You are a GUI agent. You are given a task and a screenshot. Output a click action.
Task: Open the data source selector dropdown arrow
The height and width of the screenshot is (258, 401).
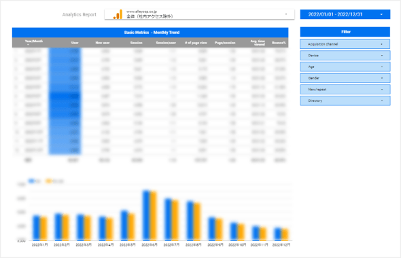coord(286,14)
